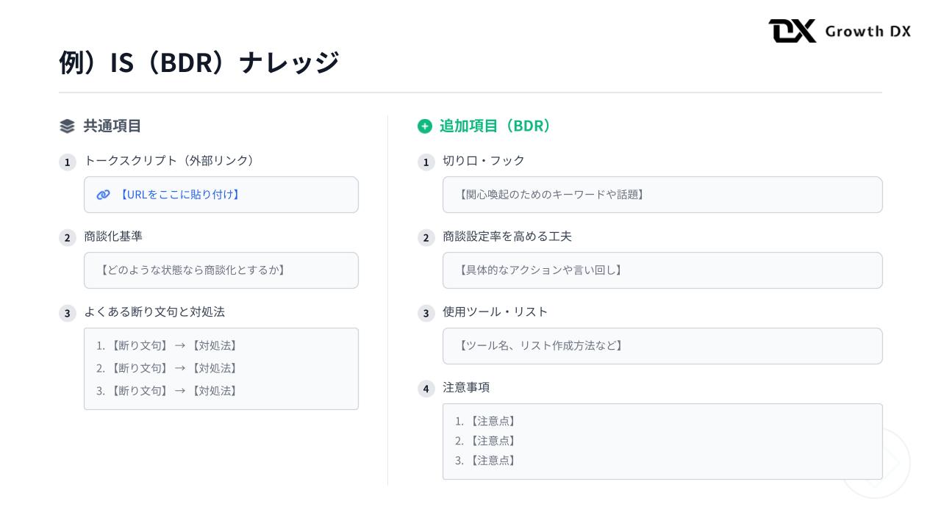This screenshot has width=941, height=529.
Task: Click the 商談化基準 placeholder field
Action: point(221,270)
